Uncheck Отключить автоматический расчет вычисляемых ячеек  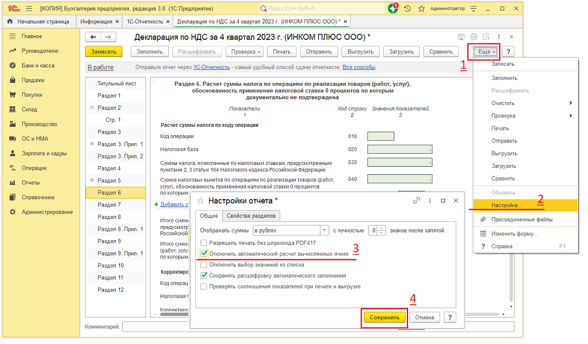point(204,254)
